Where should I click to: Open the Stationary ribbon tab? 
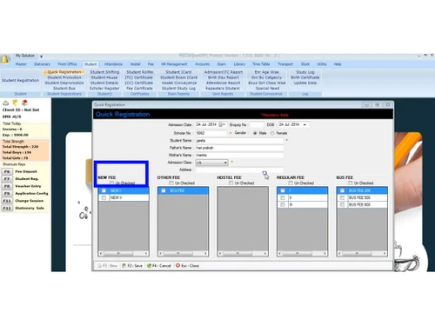point(42,64)
